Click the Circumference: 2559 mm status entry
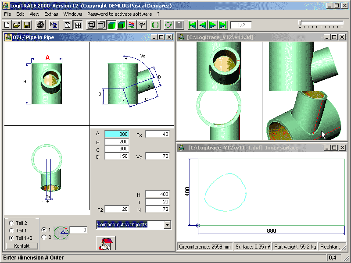The image size is (351, 263). click(x=205, y=247)
